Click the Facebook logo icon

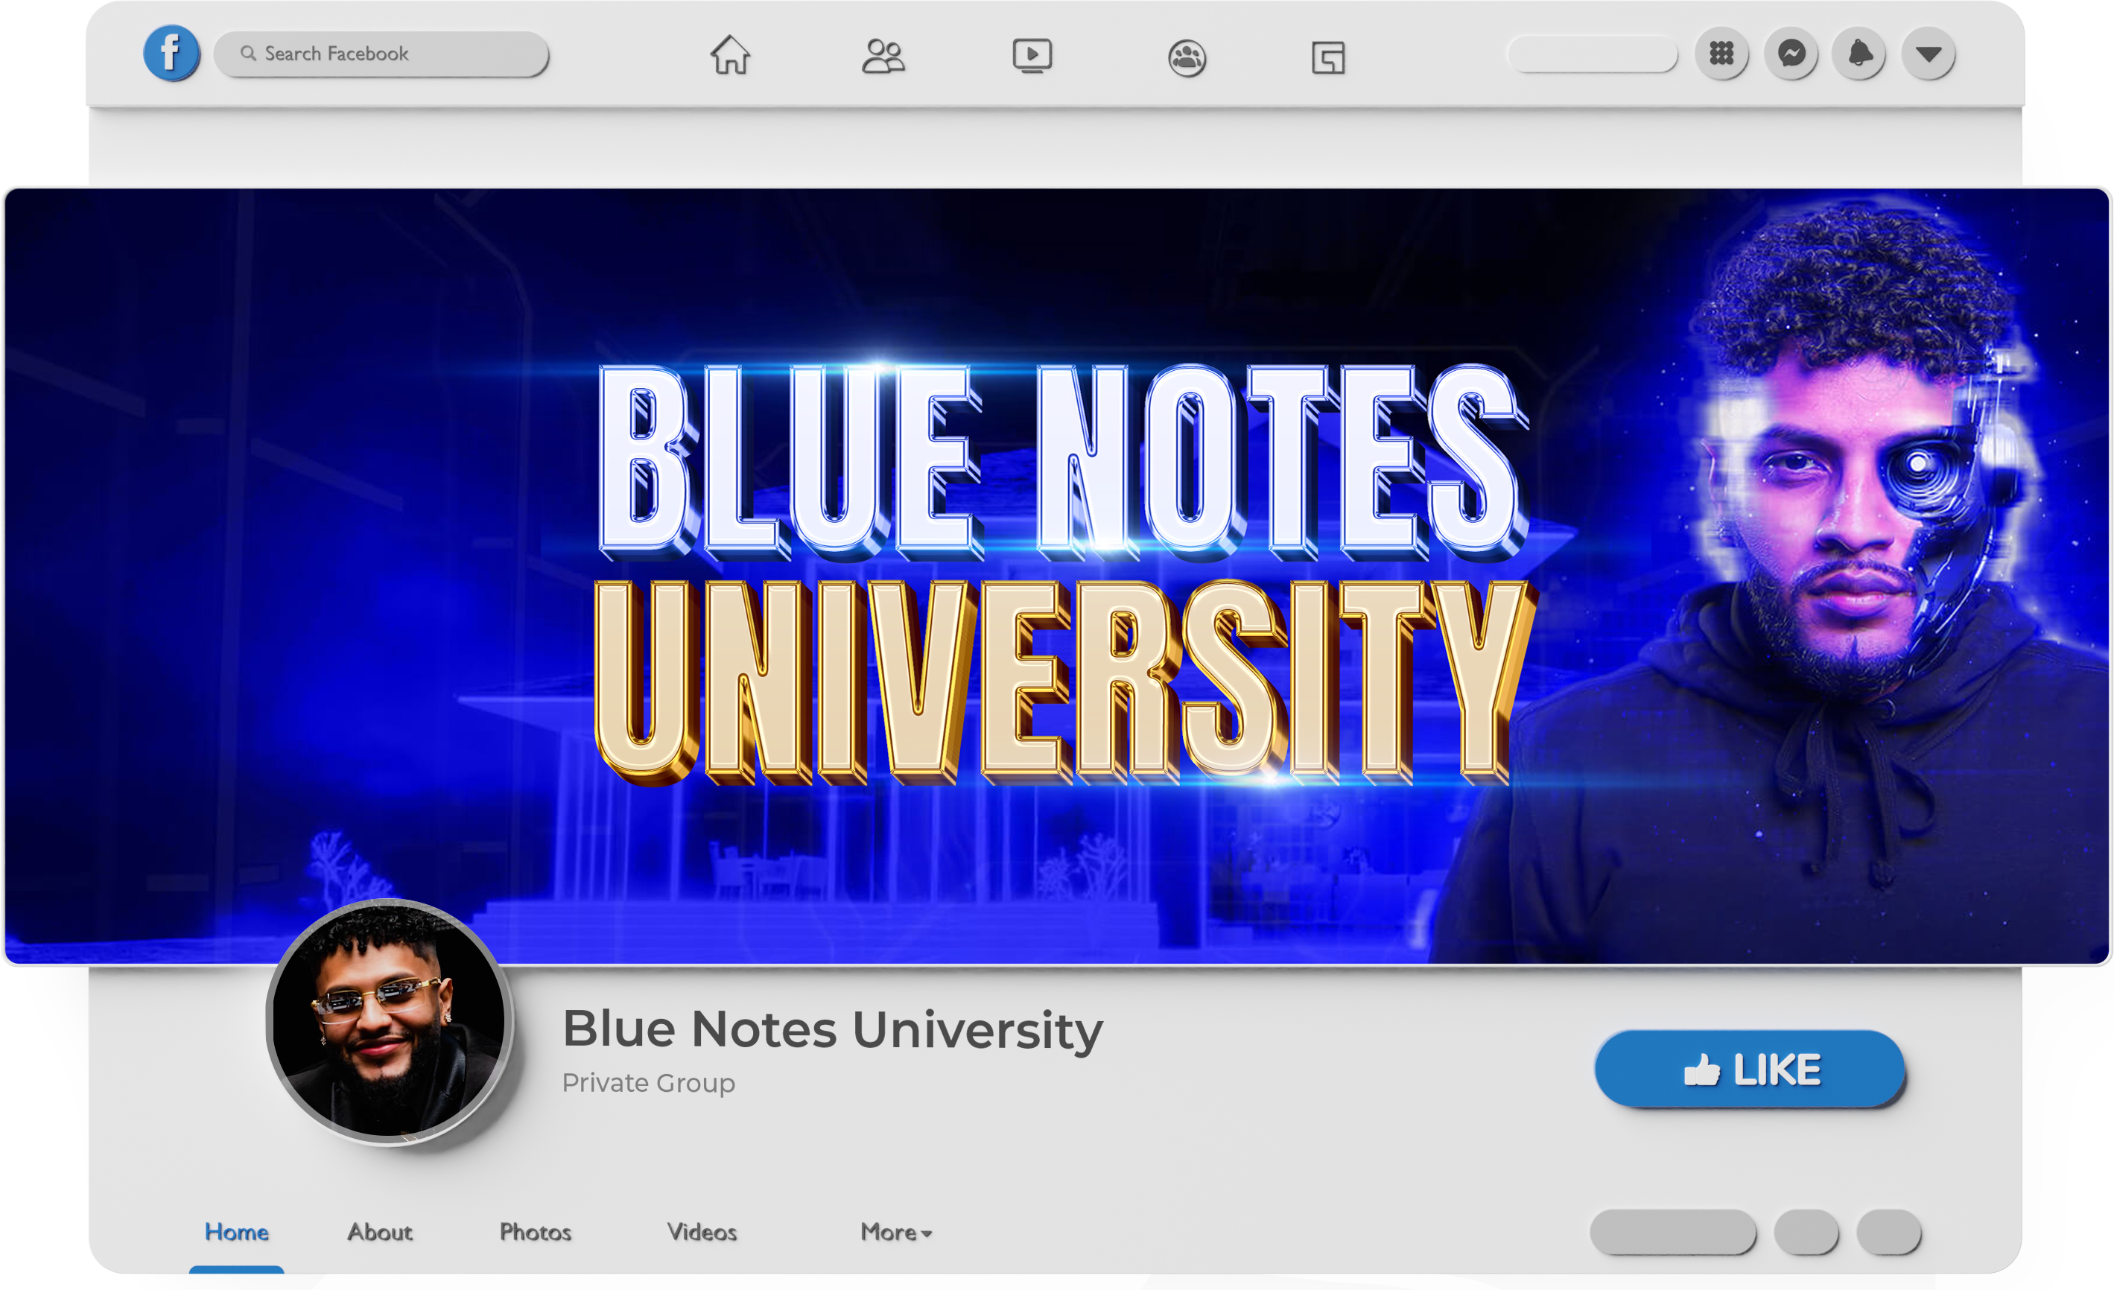[171, 53]
